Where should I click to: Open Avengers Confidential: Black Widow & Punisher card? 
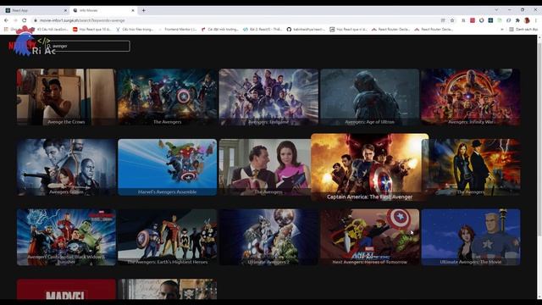pos(66,237)
